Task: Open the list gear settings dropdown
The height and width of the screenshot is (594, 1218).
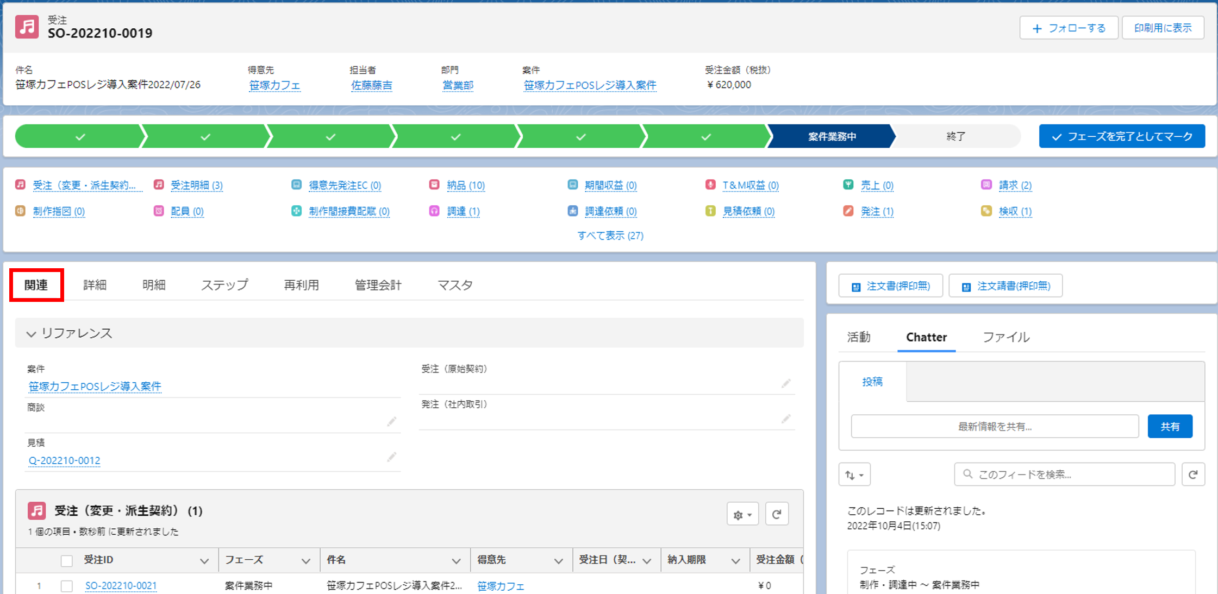Action: point(742,514)
